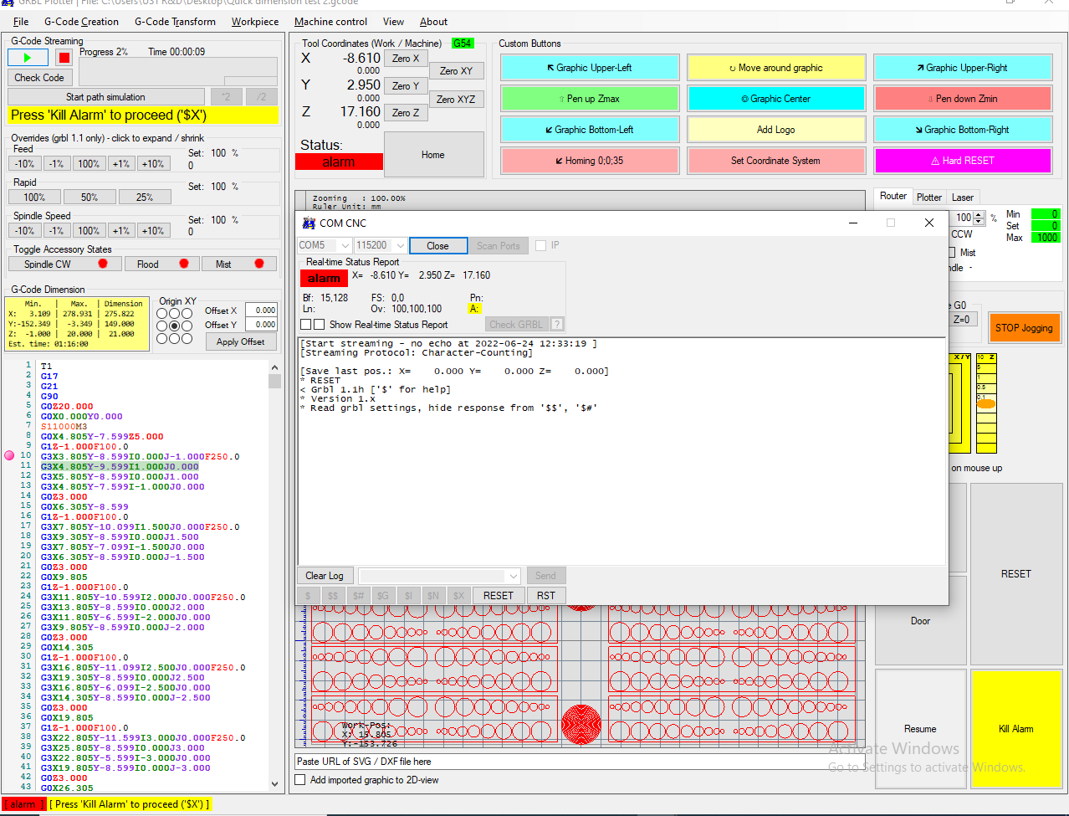Enable Show Real-time Status Report checkbox
Viewport: 1069px width, 816px height.
pyautogui.click(x=319, y=325)
